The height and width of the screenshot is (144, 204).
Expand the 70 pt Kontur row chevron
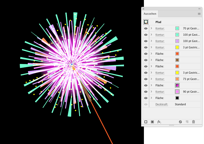tap(151, 28)
